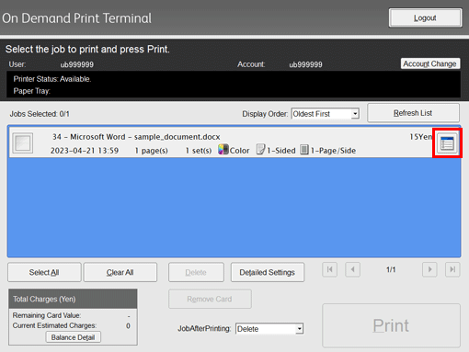Image resolution: width=469 pixels, height=352 pixels.
Task: Open the job details list icon
Action: pos(447,143)
